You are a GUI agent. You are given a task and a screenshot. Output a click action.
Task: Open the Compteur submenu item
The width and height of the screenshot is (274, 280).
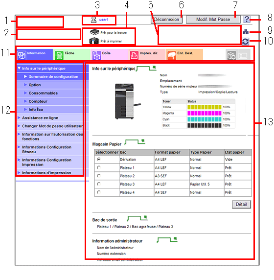click(53, 101)
